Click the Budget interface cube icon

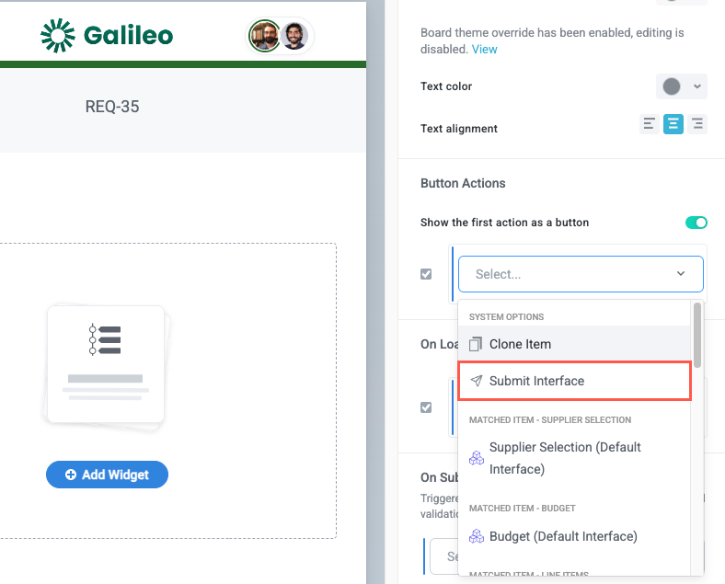click(477, 536)
